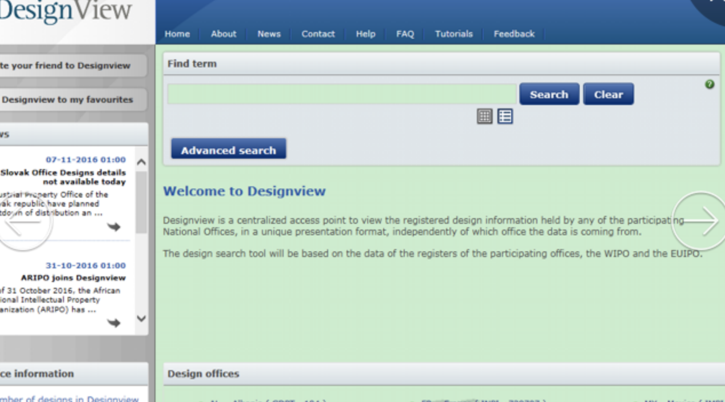
Task: Go to the News page
Action: tap(269, 34)
